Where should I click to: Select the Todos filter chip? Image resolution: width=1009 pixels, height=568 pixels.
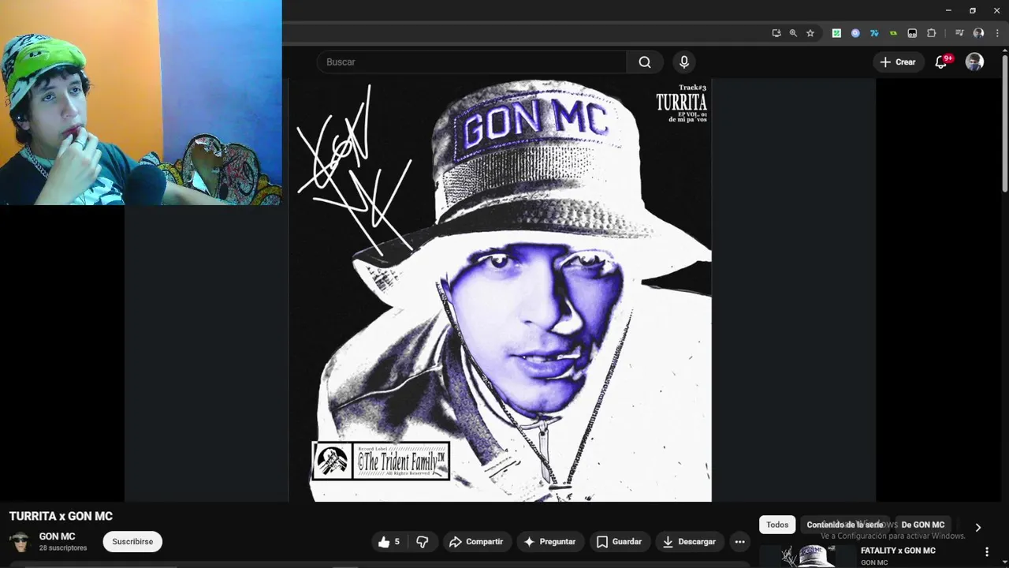click(777, 525)
